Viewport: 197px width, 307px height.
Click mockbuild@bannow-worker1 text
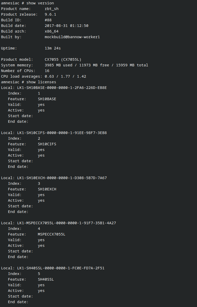pos(72,37)
